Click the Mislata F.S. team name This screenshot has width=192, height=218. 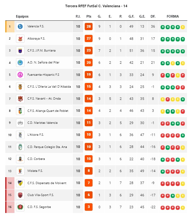[x=35, y=171]
